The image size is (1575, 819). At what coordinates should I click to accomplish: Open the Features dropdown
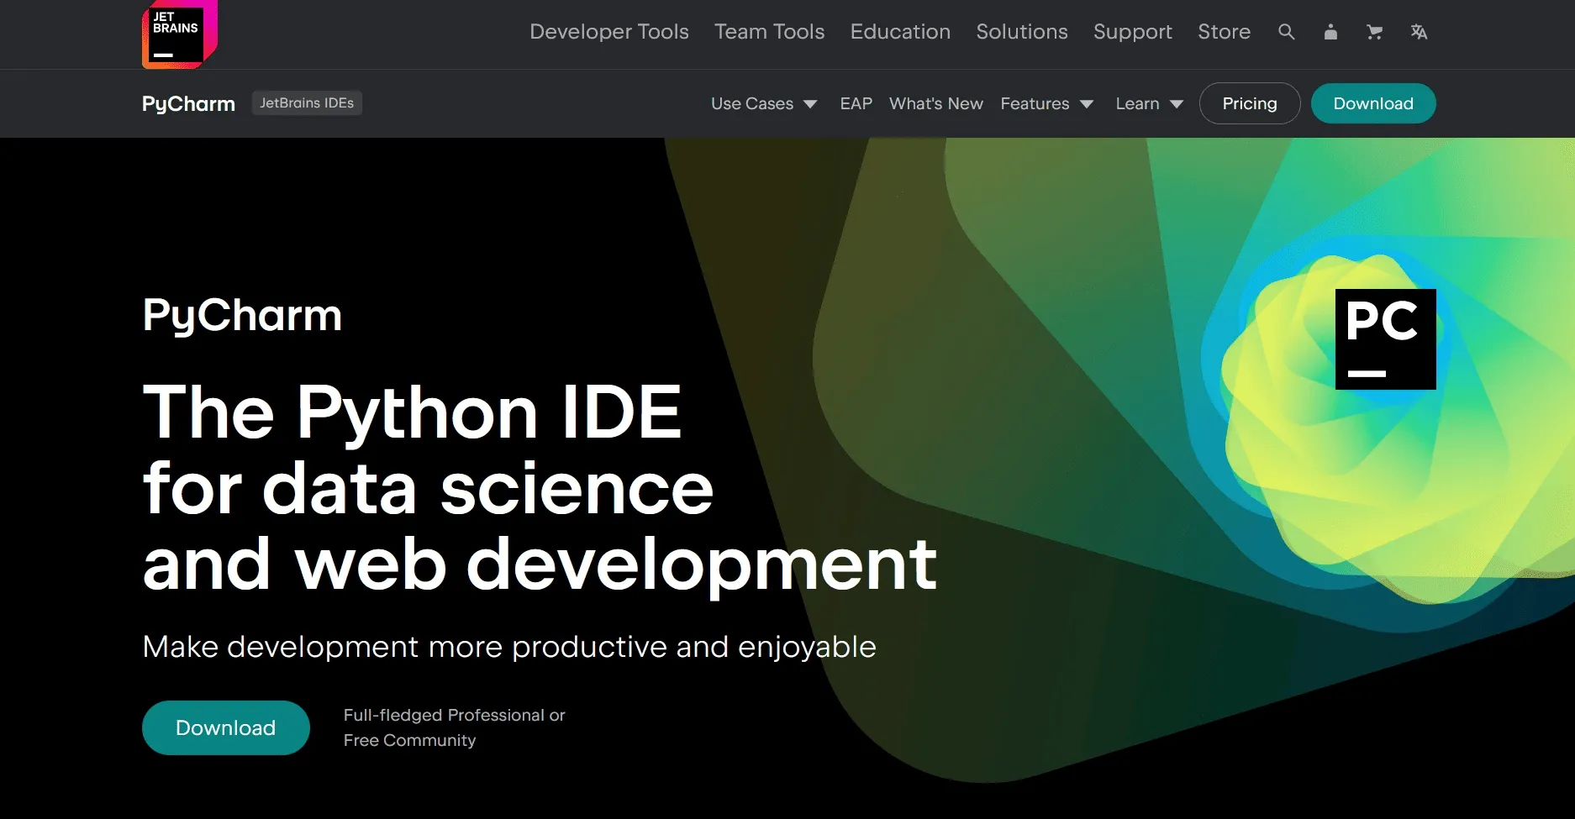click(1046, 103)
